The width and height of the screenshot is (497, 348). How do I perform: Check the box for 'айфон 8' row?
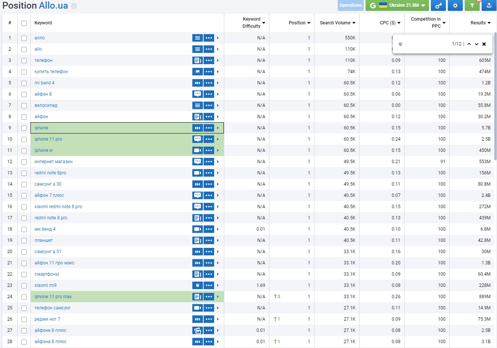(x=24, y=94)
